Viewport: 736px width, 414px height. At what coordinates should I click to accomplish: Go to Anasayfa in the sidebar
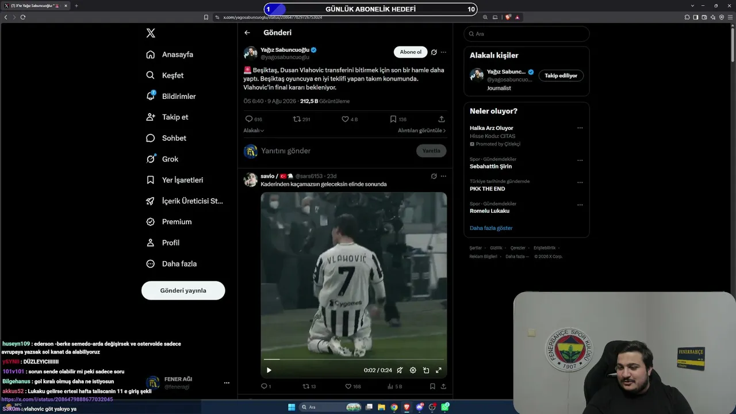(x=170, y=55)
